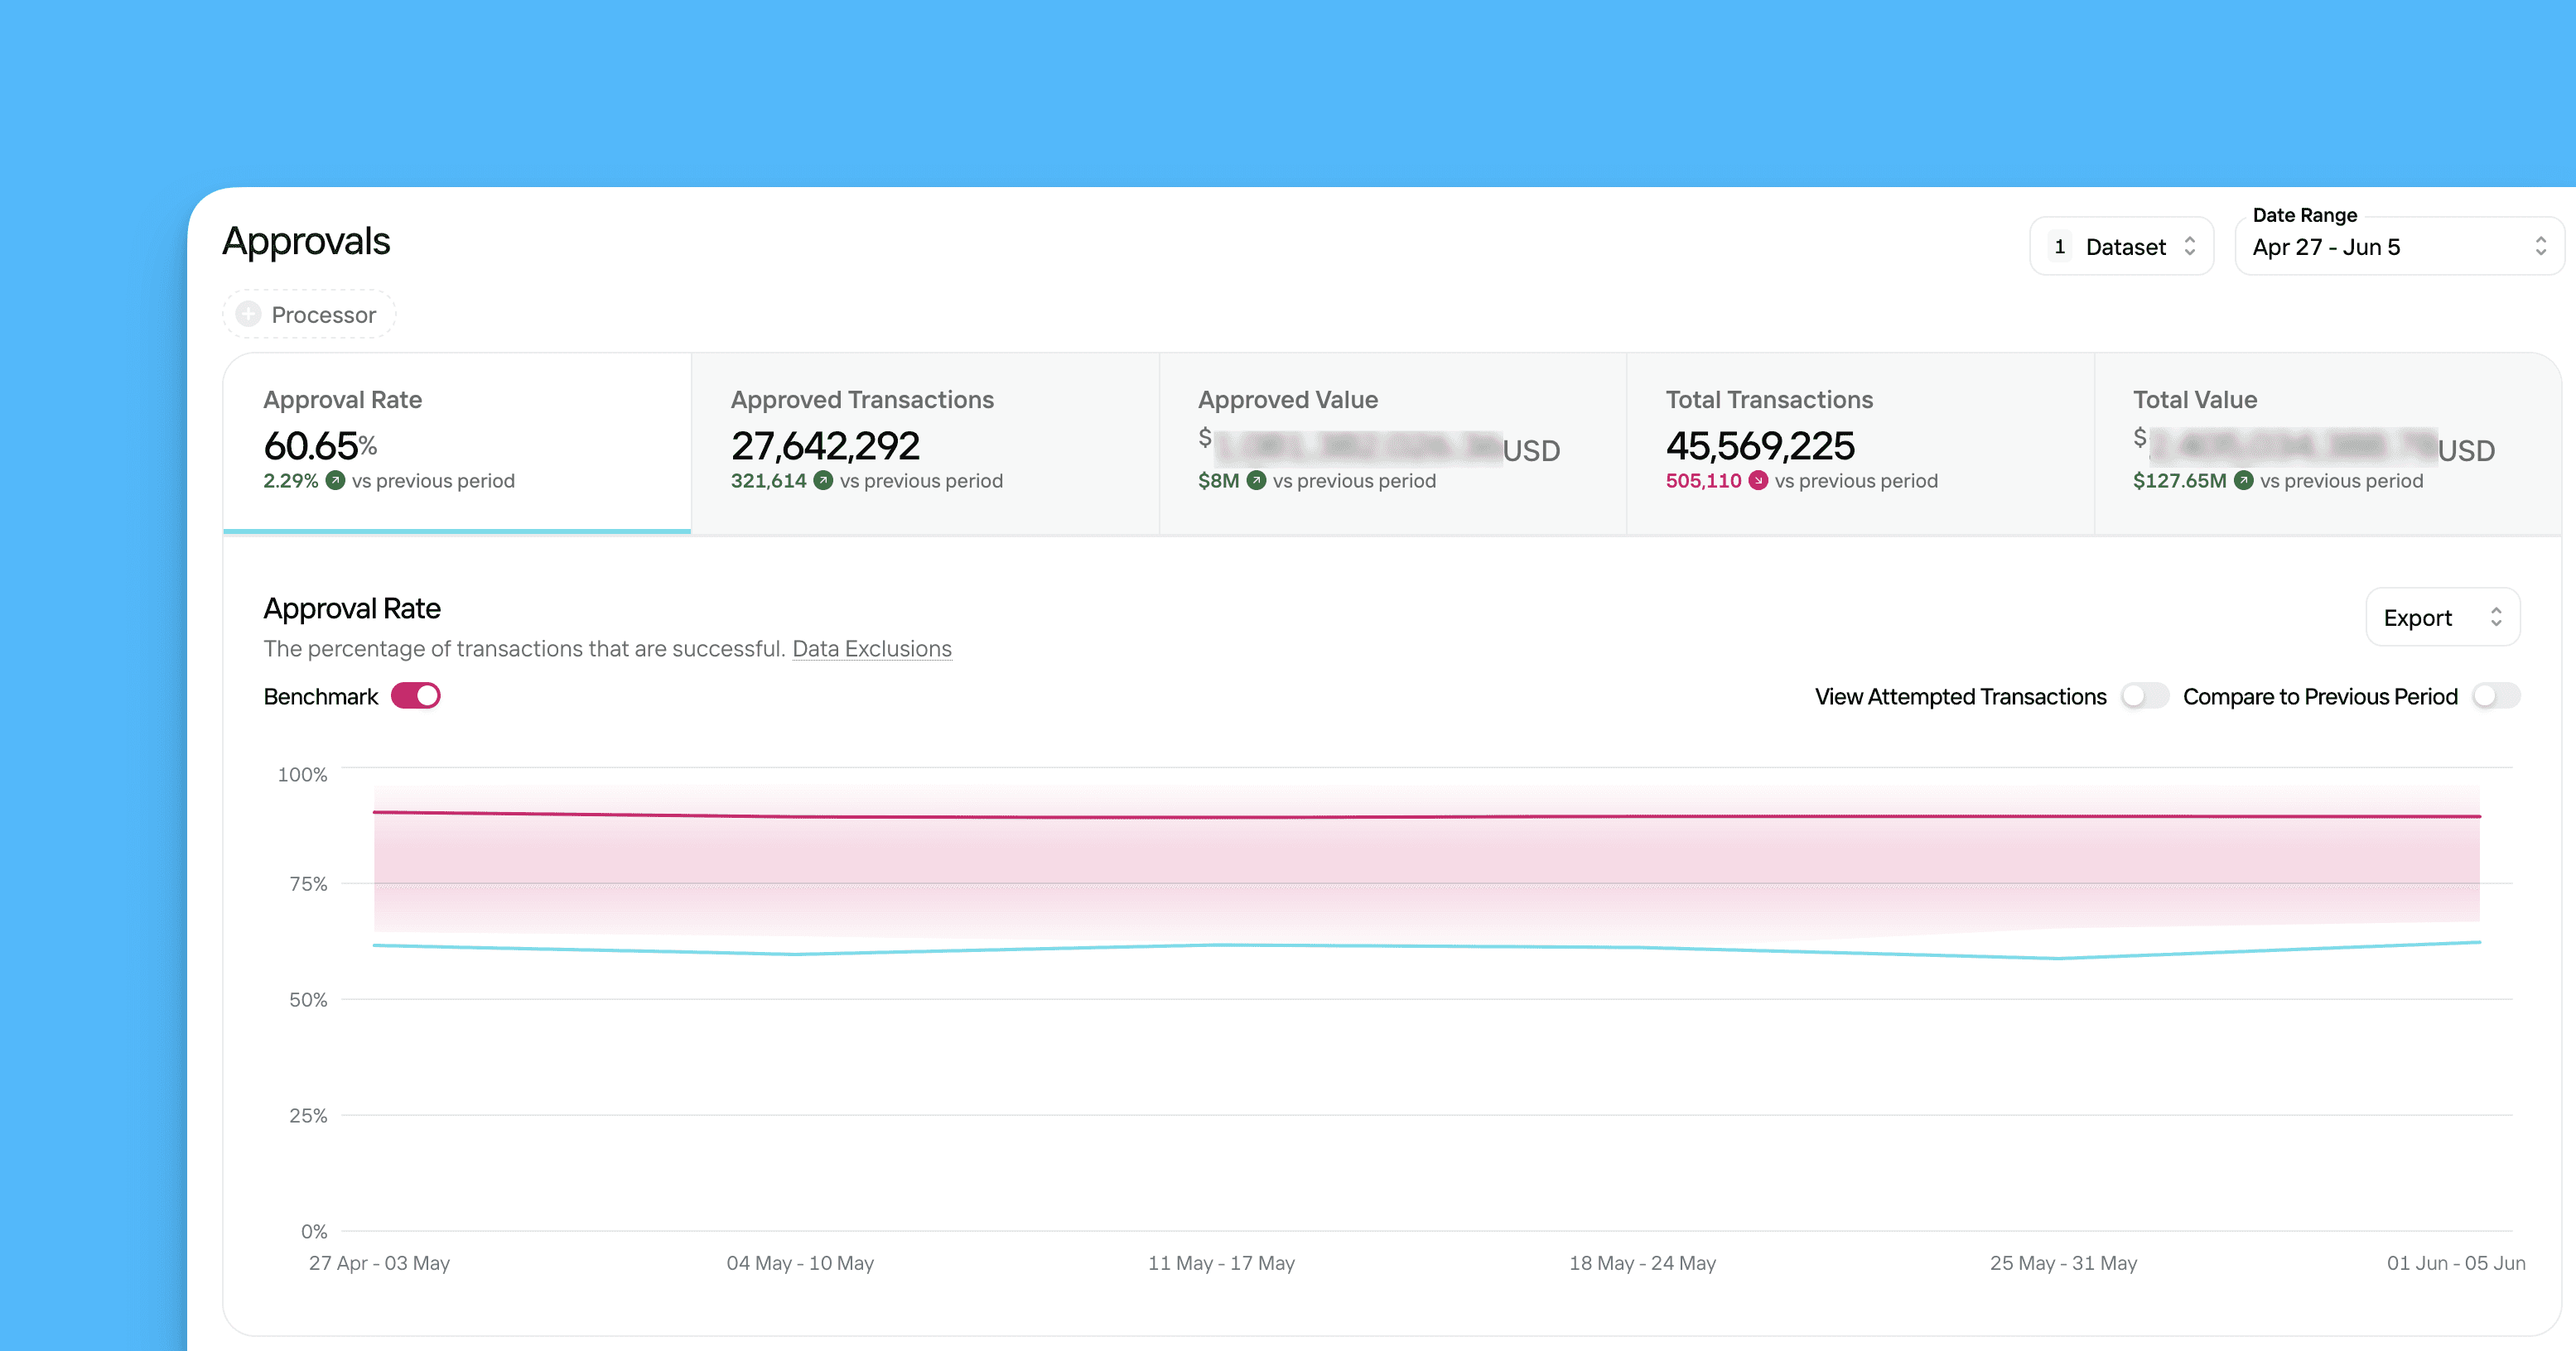Click the 04 May - 10 May axis label

click(800, 1263)
